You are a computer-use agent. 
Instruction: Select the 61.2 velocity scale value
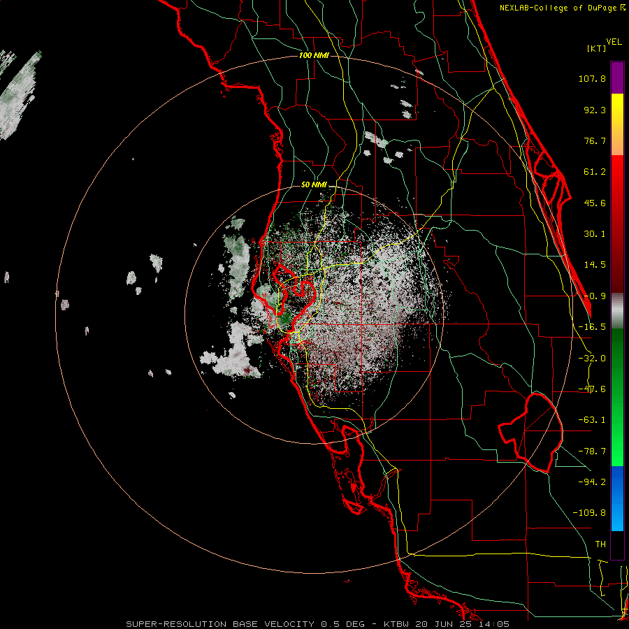595,172
